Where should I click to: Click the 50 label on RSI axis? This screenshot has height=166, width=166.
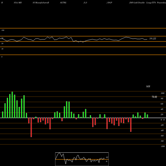(2, 43)
